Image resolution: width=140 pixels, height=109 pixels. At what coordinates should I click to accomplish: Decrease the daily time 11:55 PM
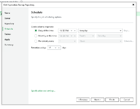(71, 31)
